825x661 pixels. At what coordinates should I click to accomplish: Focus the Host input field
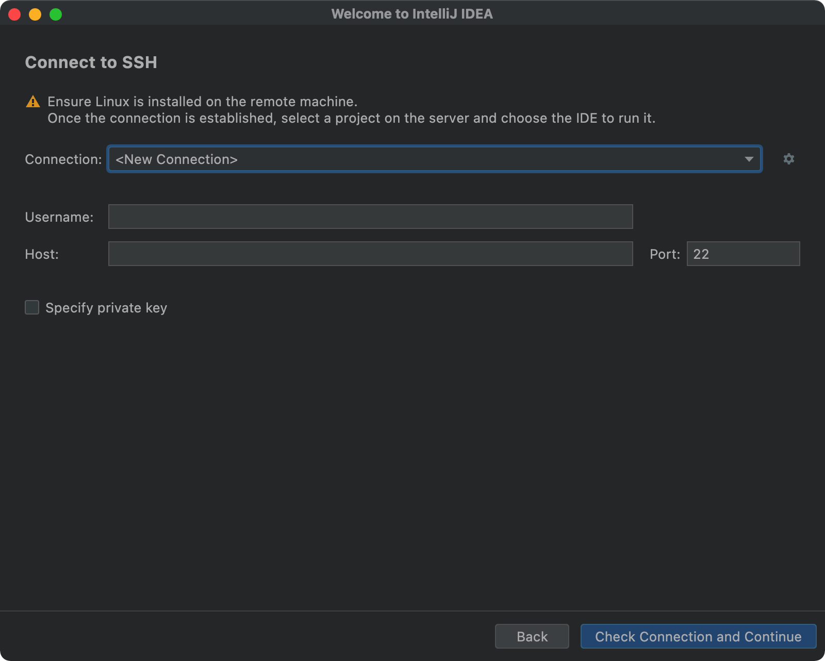pyautogui.click(x=370, y=254)
